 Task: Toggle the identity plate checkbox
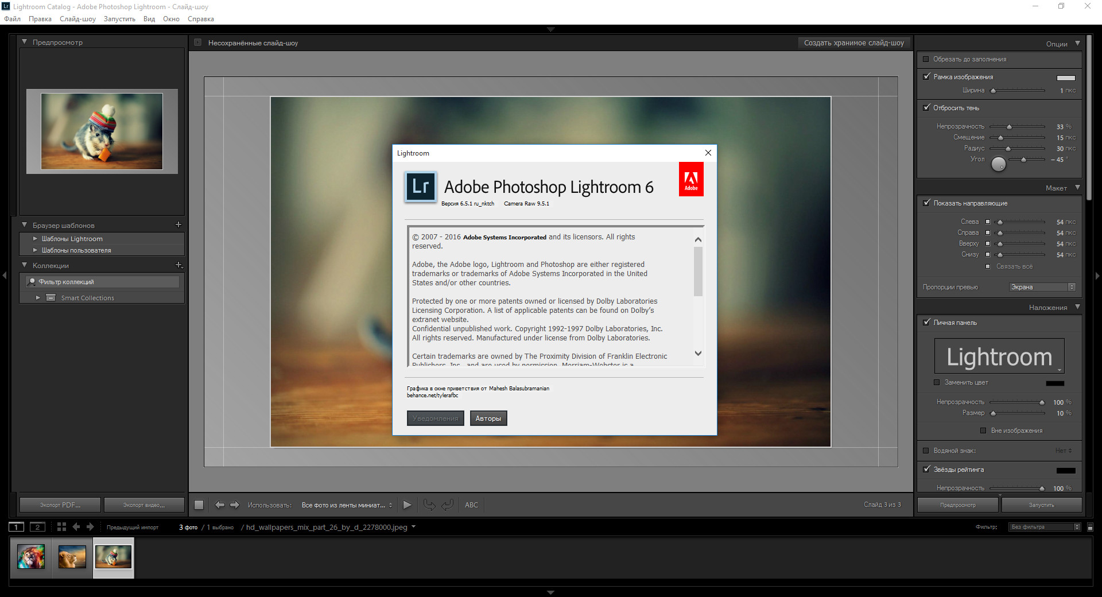point(926,322)
